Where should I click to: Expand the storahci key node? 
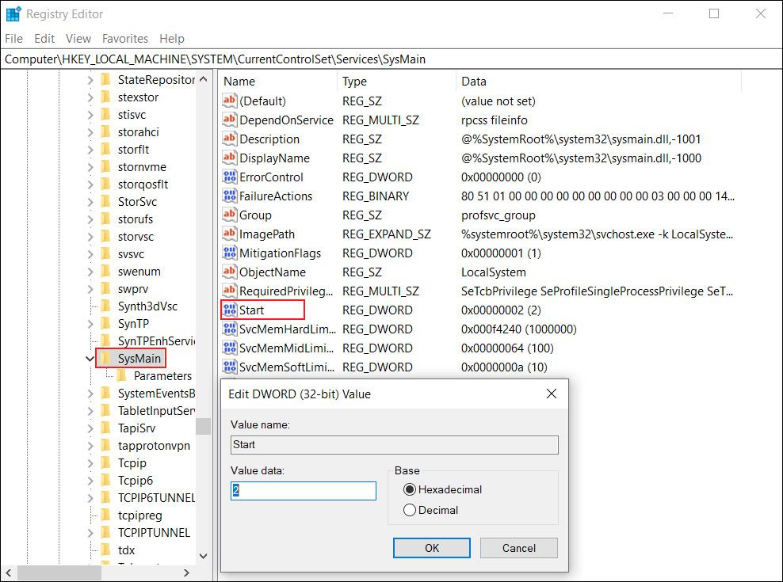point(90,132)
